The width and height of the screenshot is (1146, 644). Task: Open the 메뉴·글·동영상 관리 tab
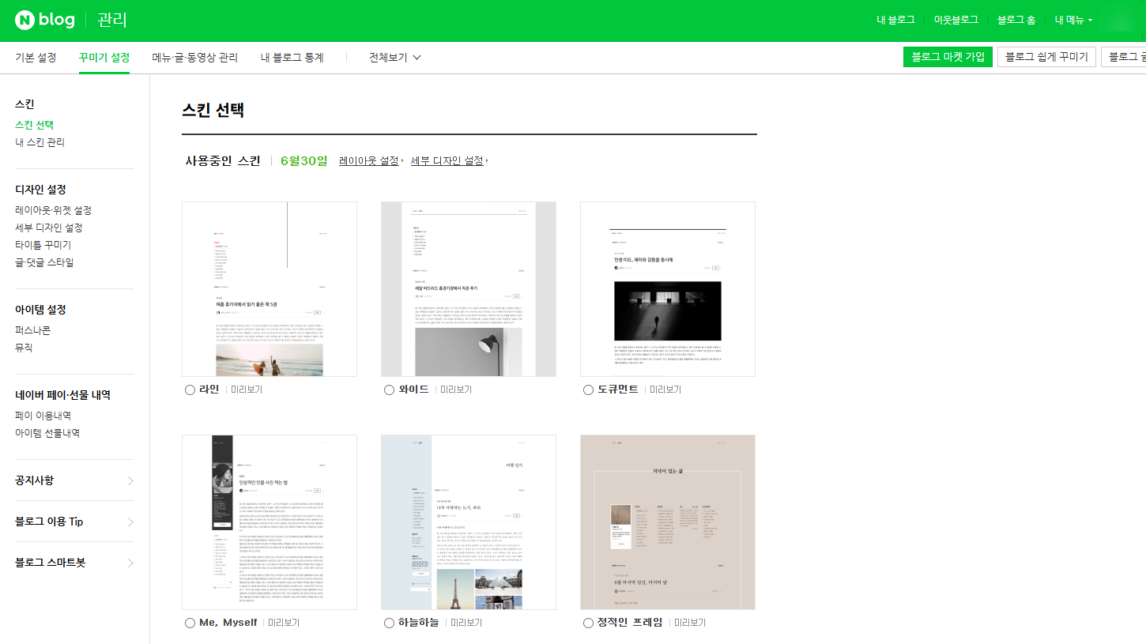point(195,58)
